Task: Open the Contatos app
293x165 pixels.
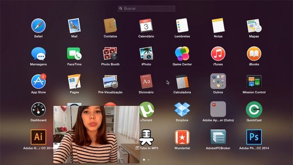Action: 110,26
